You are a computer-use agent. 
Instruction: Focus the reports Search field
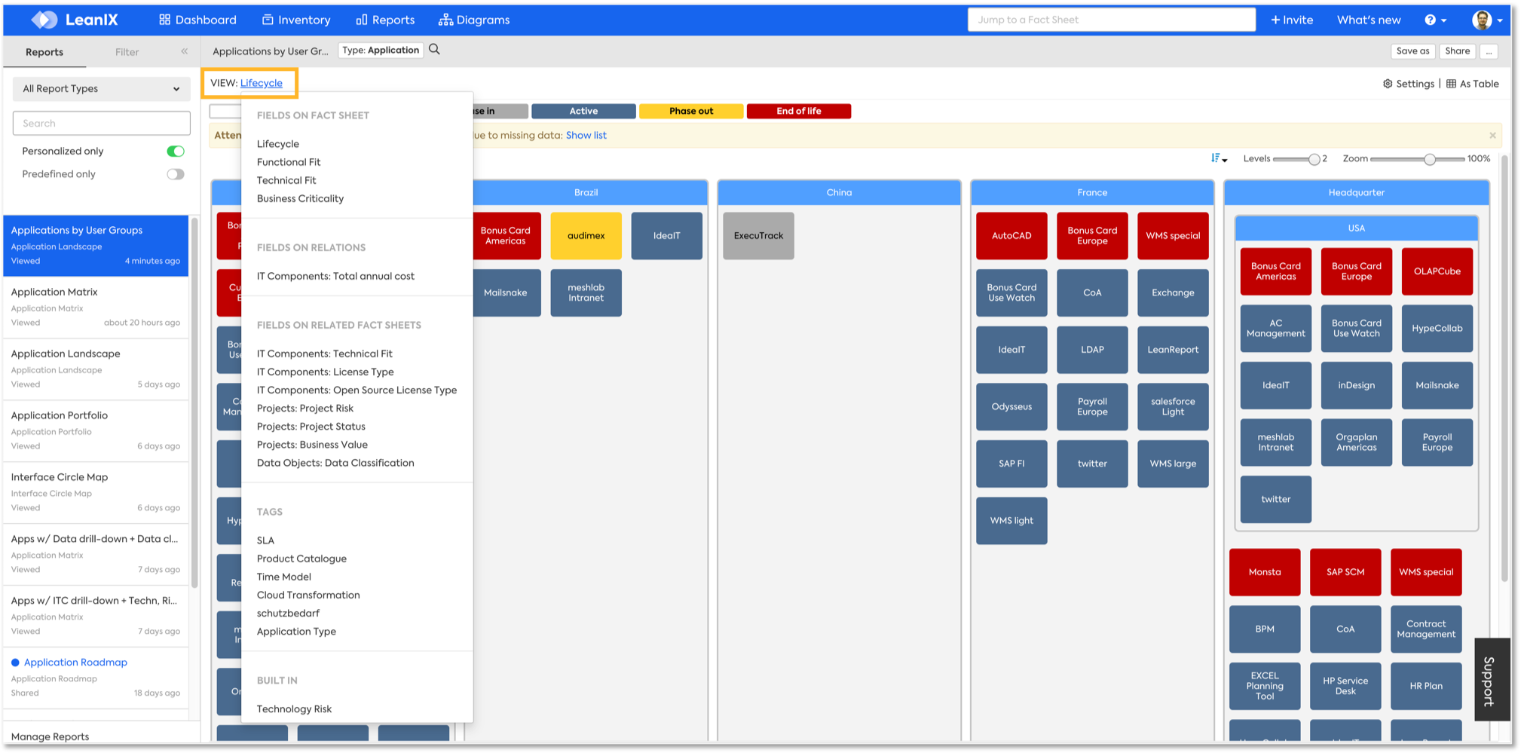coord(101,123)
